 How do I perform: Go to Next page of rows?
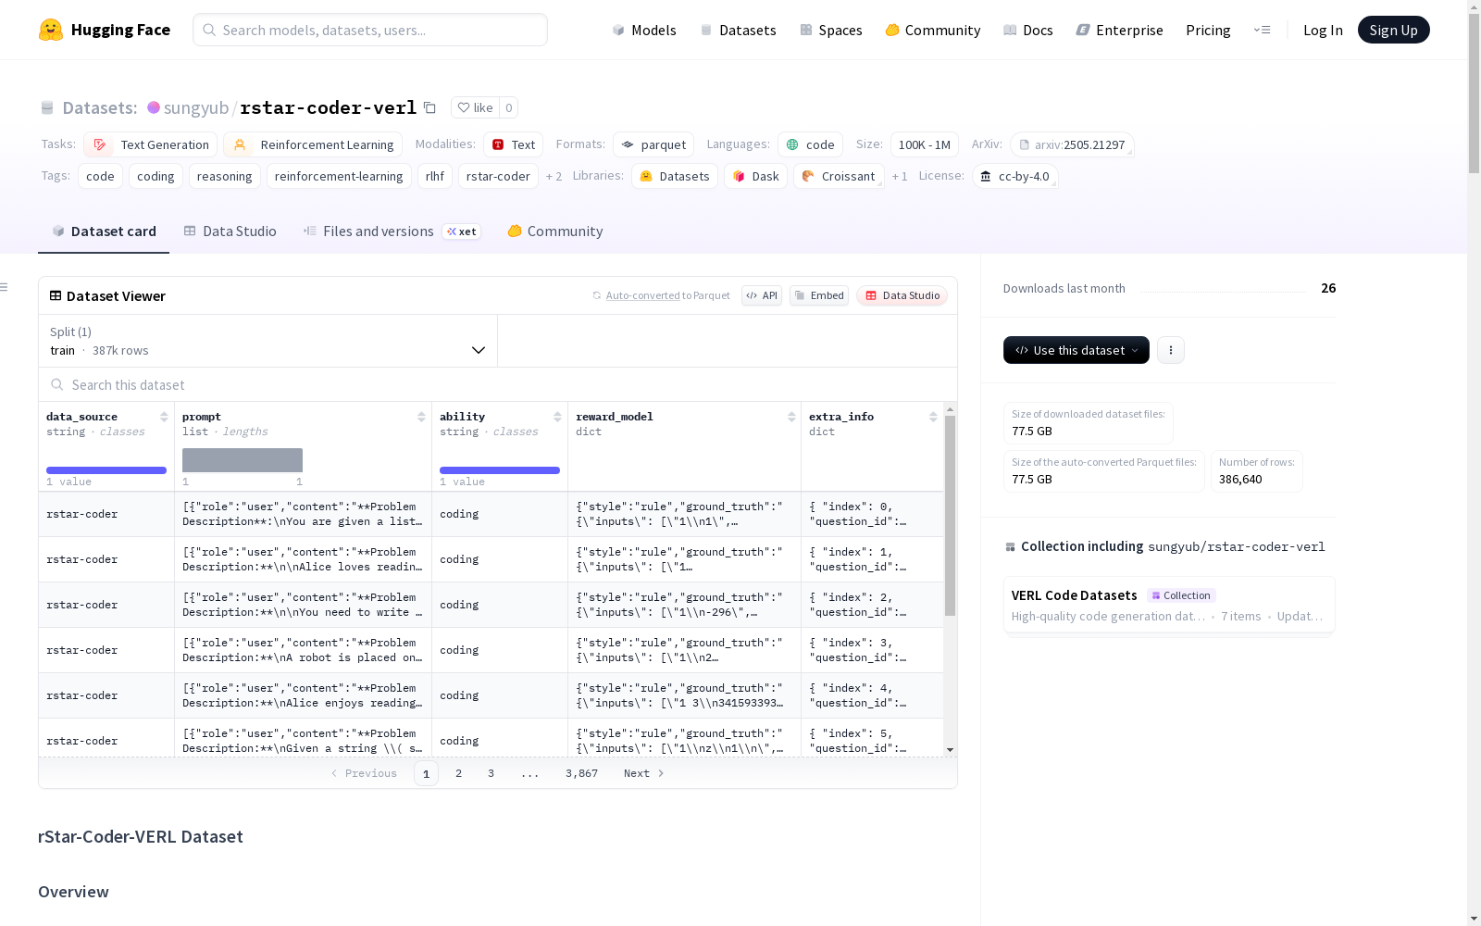[x=644, y=773]
